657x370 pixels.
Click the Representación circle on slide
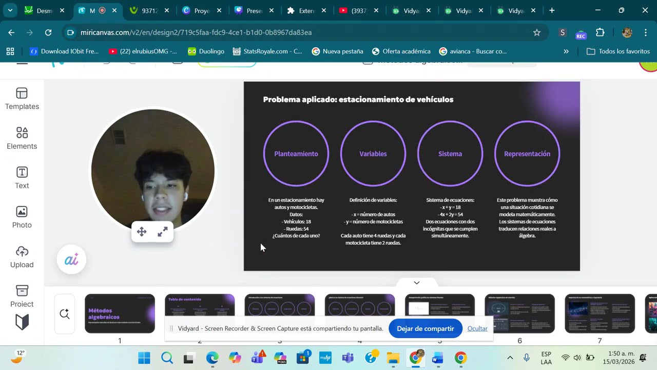pos(527,154)
